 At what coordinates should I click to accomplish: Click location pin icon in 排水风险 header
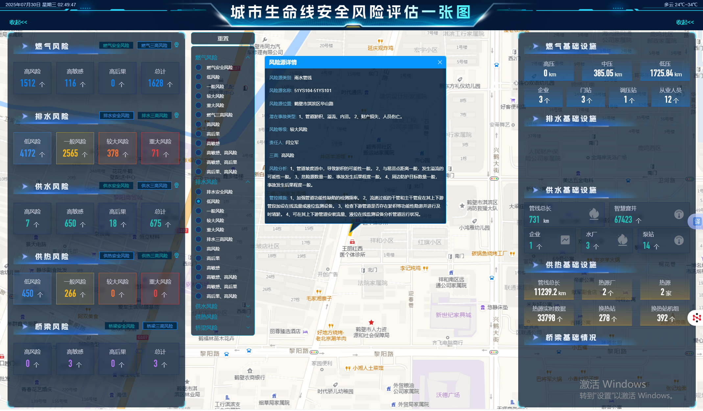point(177,115)
